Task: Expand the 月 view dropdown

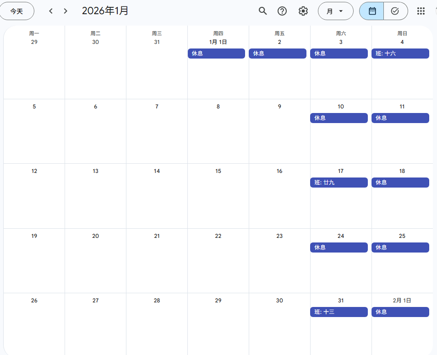Action: tap(335, 11)
